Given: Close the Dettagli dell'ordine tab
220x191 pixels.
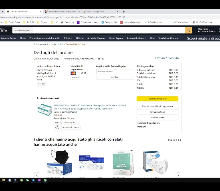Looking at the screenshot, I should click(41, 12).
